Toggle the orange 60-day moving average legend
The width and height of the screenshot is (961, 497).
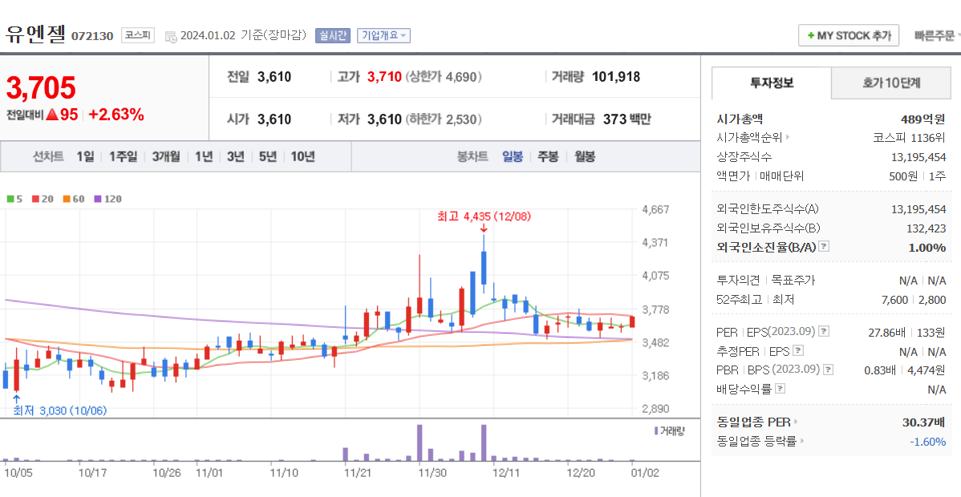tap(74, 199)
